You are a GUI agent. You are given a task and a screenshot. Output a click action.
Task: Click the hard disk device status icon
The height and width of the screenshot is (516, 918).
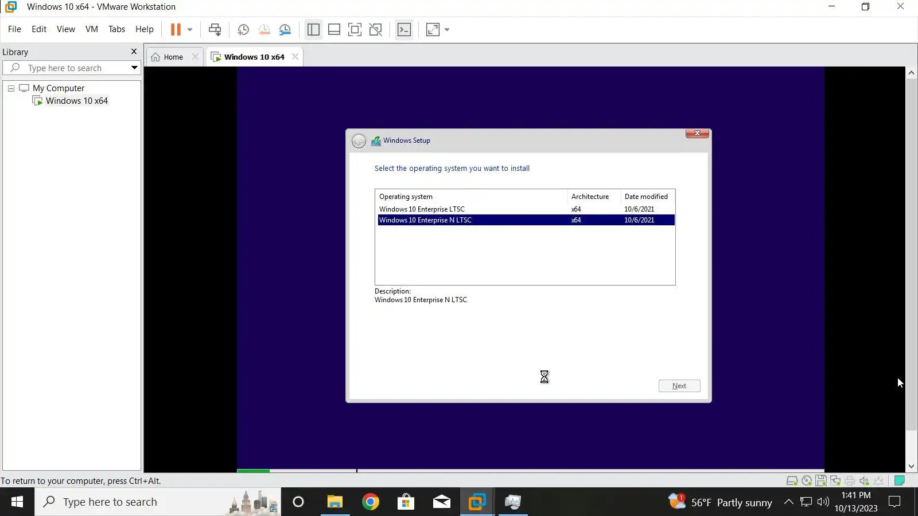pos(792,481)
